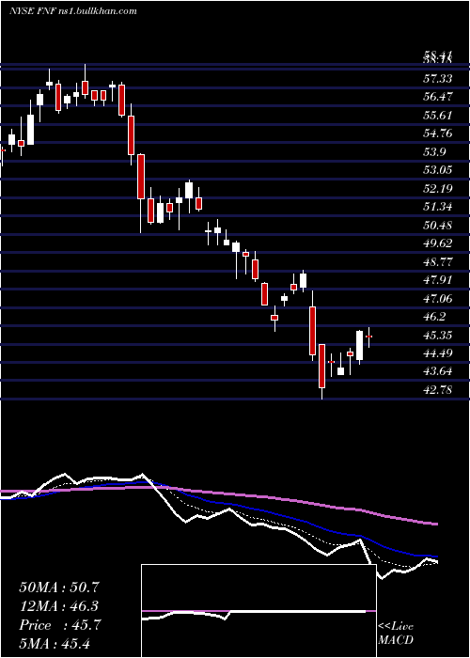Click the 49.62 price level label
The width and height of the screenshot is (470, 658).
(438, 243)
